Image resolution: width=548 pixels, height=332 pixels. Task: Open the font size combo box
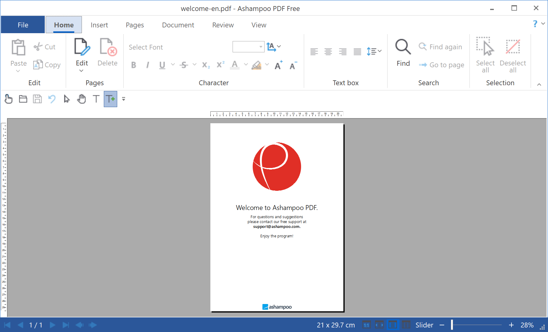coord(248,47)
